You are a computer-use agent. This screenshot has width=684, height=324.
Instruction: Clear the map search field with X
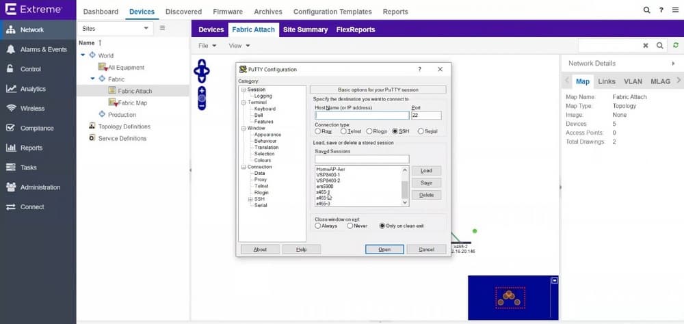(x=646, y=45)
